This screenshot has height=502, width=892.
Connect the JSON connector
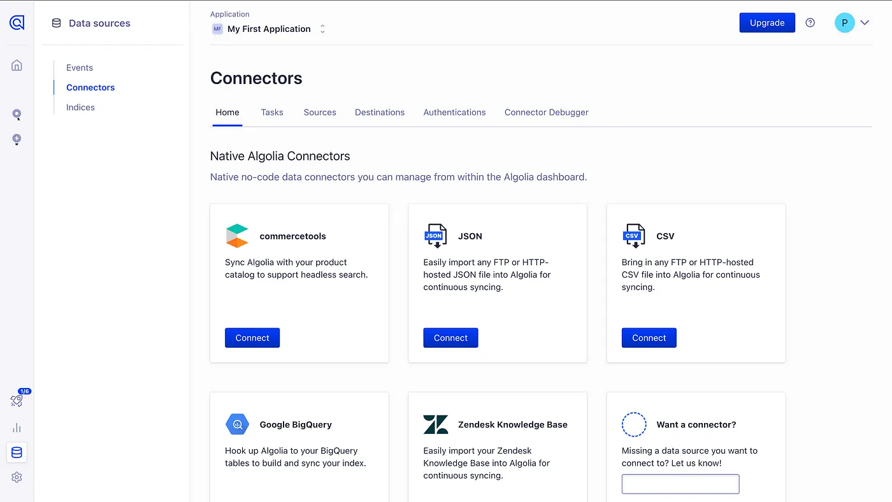click(450, 338)
